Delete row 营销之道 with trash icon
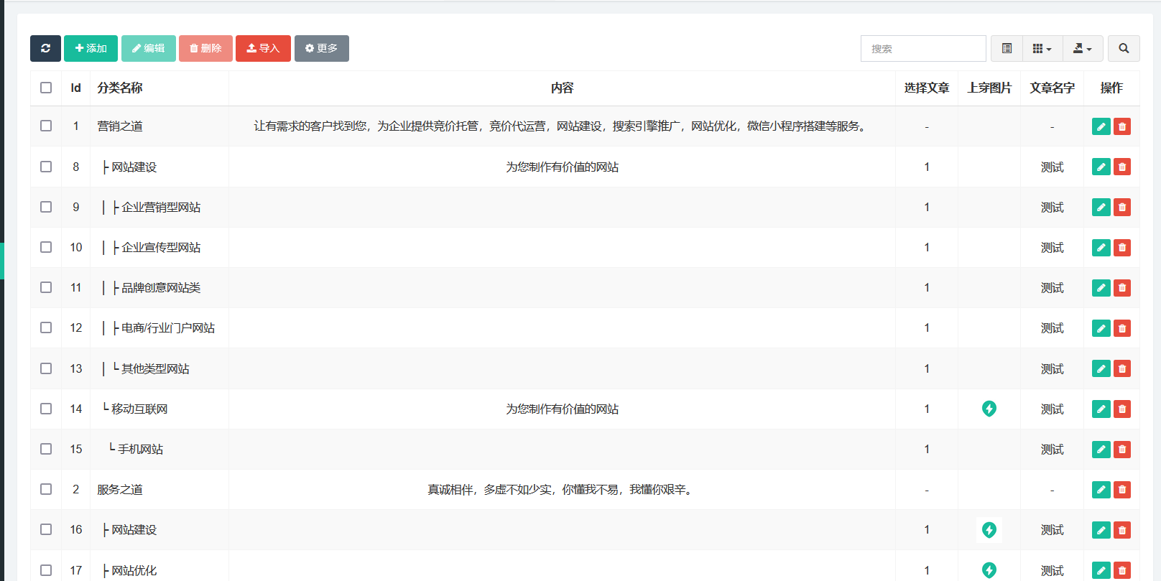 [x=1122, y=126]
